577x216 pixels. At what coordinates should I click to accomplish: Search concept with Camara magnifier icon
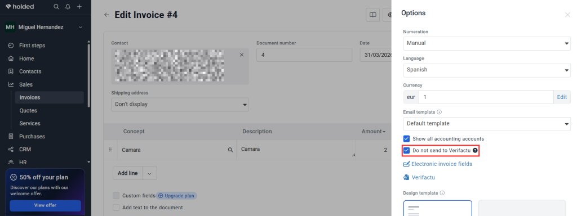click(x=230, y=150)
